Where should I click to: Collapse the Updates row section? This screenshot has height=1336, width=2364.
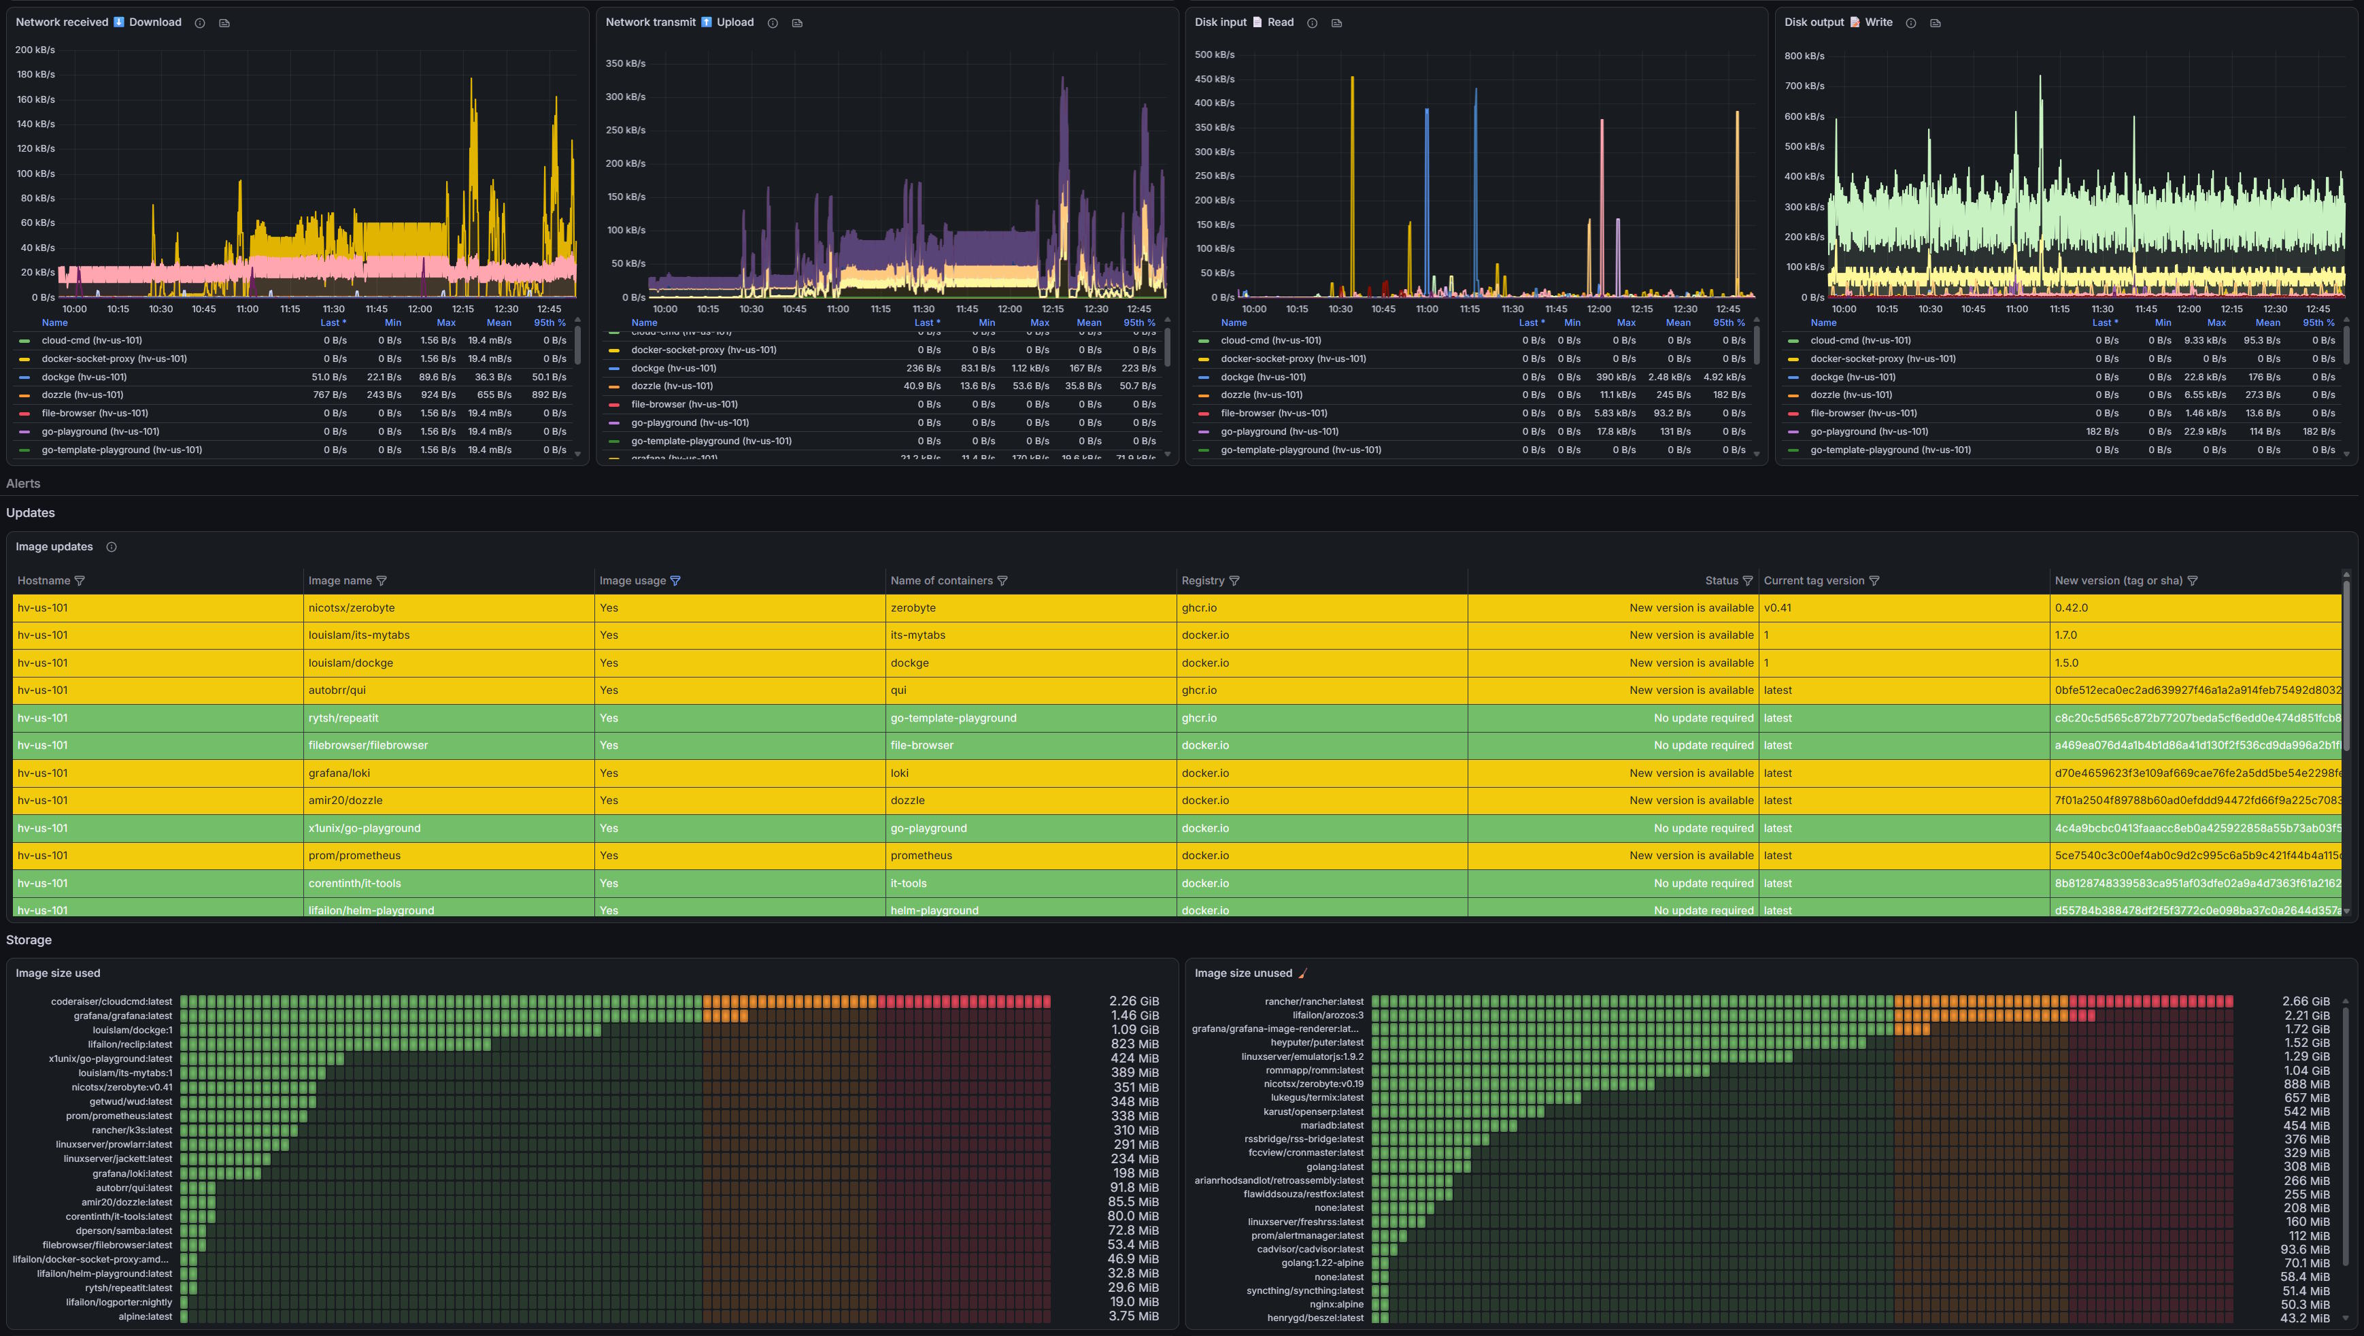coord(31,514)
